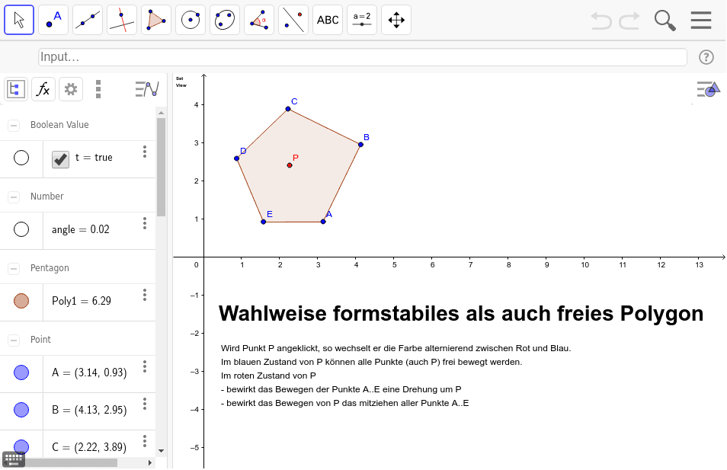Toggle visibility of point B
The width and height of the screenshot is (727, 470).
coord(21,410)
